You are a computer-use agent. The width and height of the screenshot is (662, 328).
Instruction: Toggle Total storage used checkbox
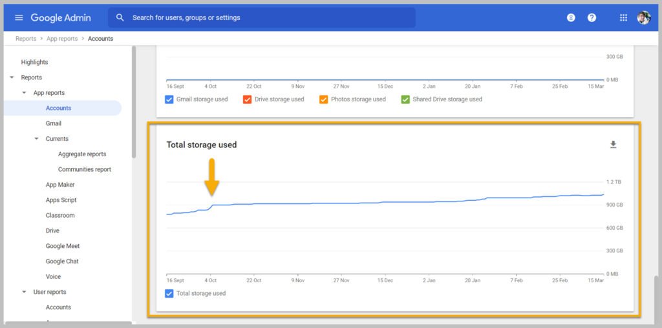[169, 293]
